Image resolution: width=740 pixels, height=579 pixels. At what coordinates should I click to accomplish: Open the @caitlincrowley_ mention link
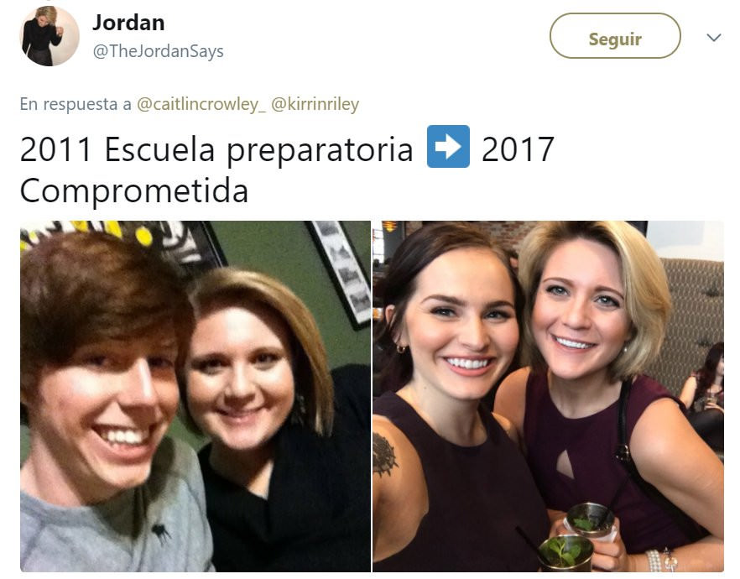pyautogui.click(x=201, y=104)
